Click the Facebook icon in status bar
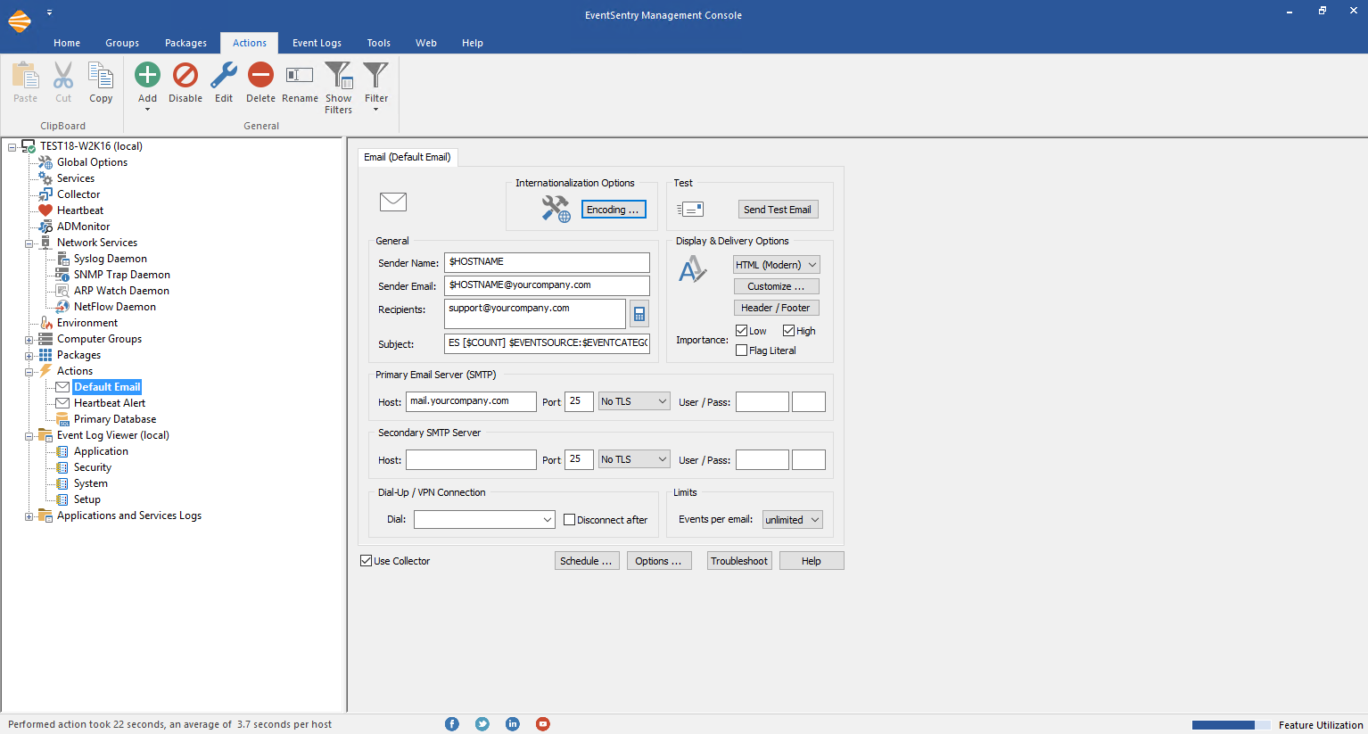Image resolution: width=1368 pixels, height=734 pixels. point(452,724)
